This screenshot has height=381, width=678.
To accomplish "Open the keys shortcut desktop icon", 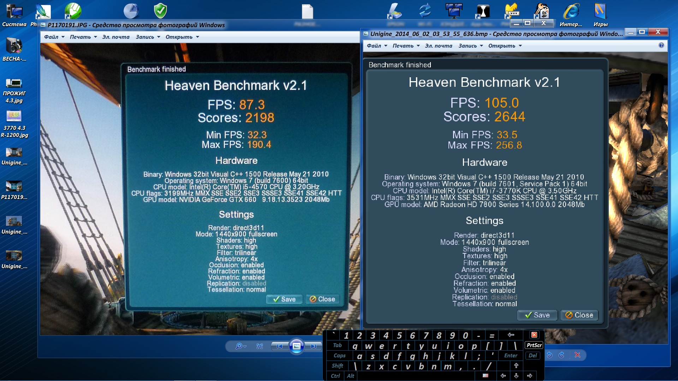I will tap(541, 11).
